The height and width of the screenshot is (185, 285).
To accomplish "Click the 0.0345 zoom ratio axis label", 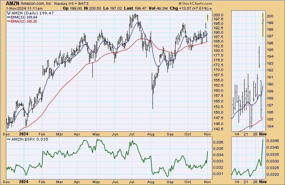I will point(273,141).
